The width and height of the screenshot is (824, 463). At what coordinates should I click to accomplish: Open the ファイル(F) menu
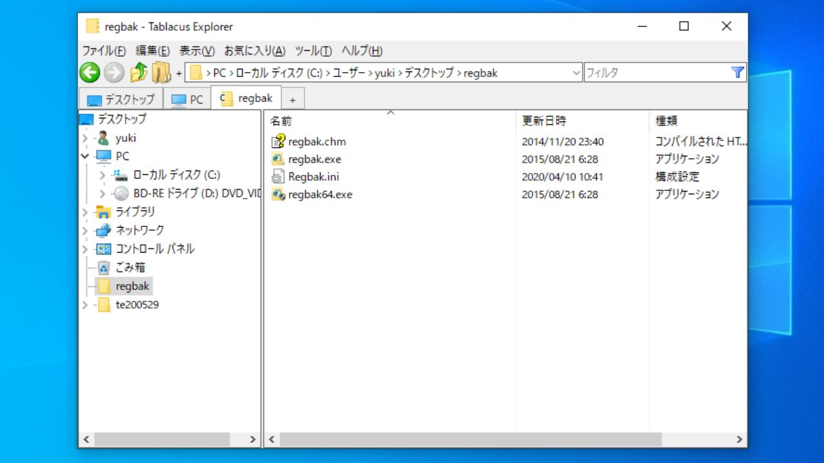click(x=104, y=51)
